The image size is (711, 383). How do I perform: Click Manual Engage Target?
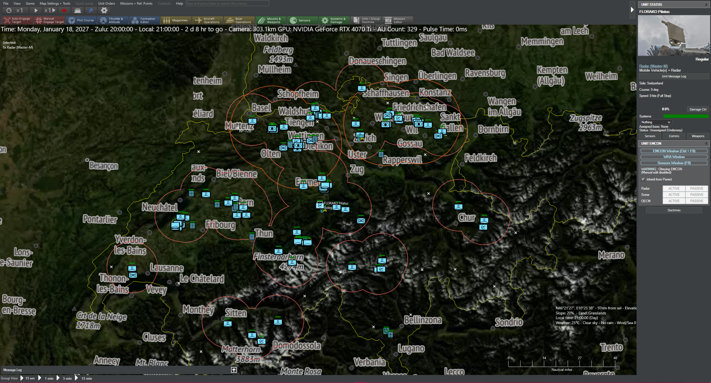50,20
